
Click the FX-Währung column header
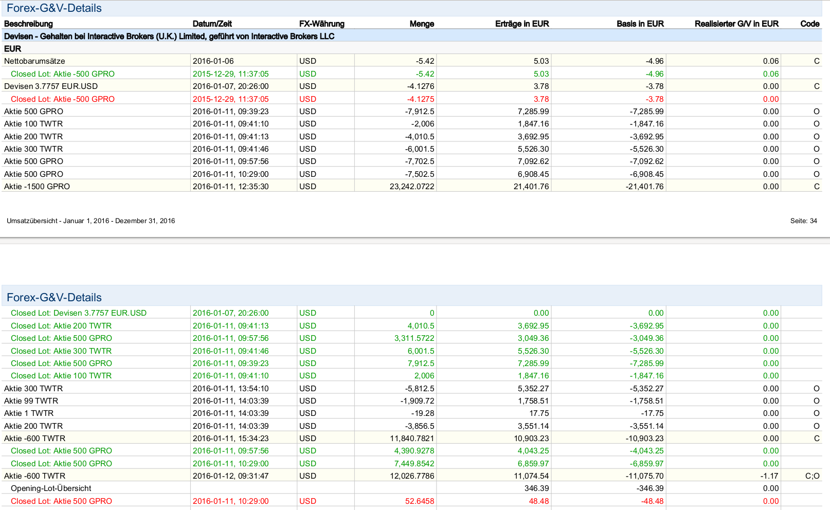click(321, 24)
